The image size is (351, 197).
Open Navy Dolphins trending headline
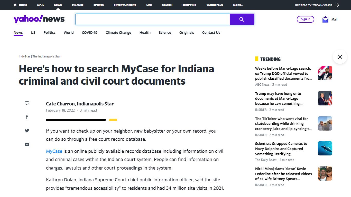point(281,149)
